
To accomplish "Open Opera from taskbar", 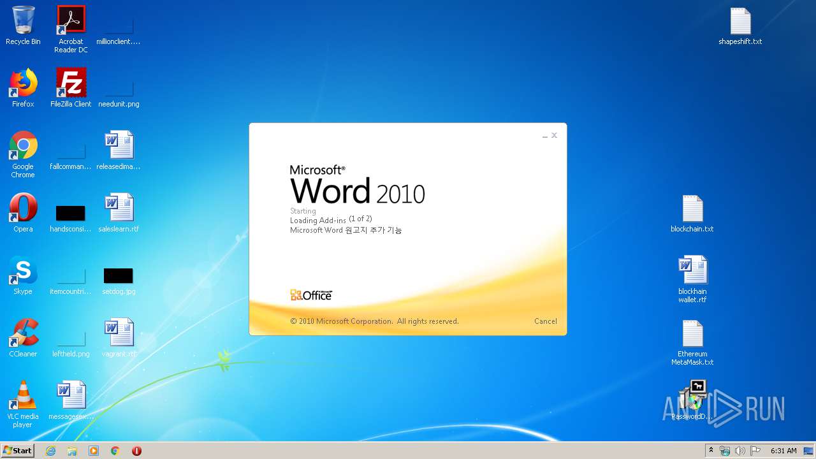I will tap(136, 451).
